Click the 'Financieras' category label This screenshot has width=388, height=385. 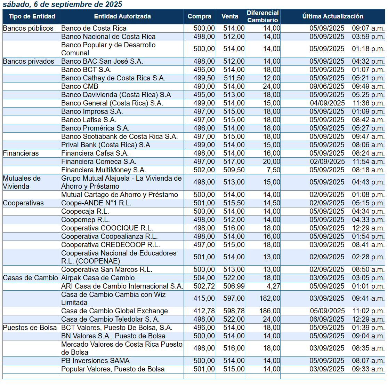tap(21, 154)
